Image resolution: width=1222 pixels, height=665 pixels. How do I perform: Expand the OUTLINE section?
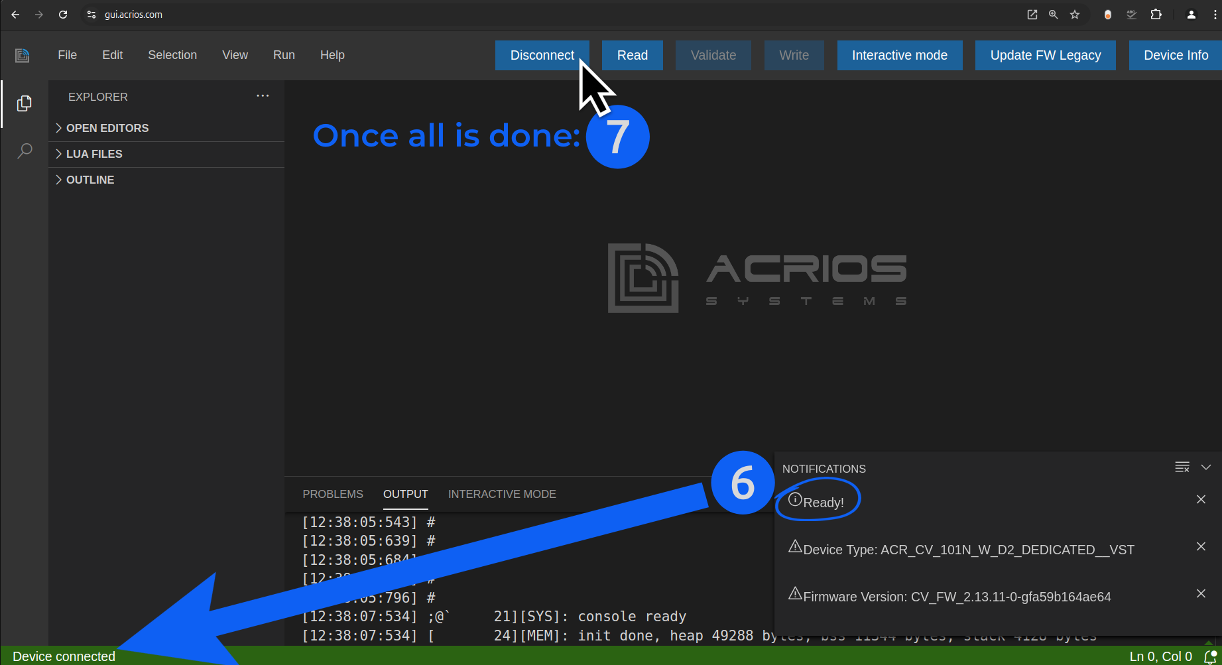90,180
